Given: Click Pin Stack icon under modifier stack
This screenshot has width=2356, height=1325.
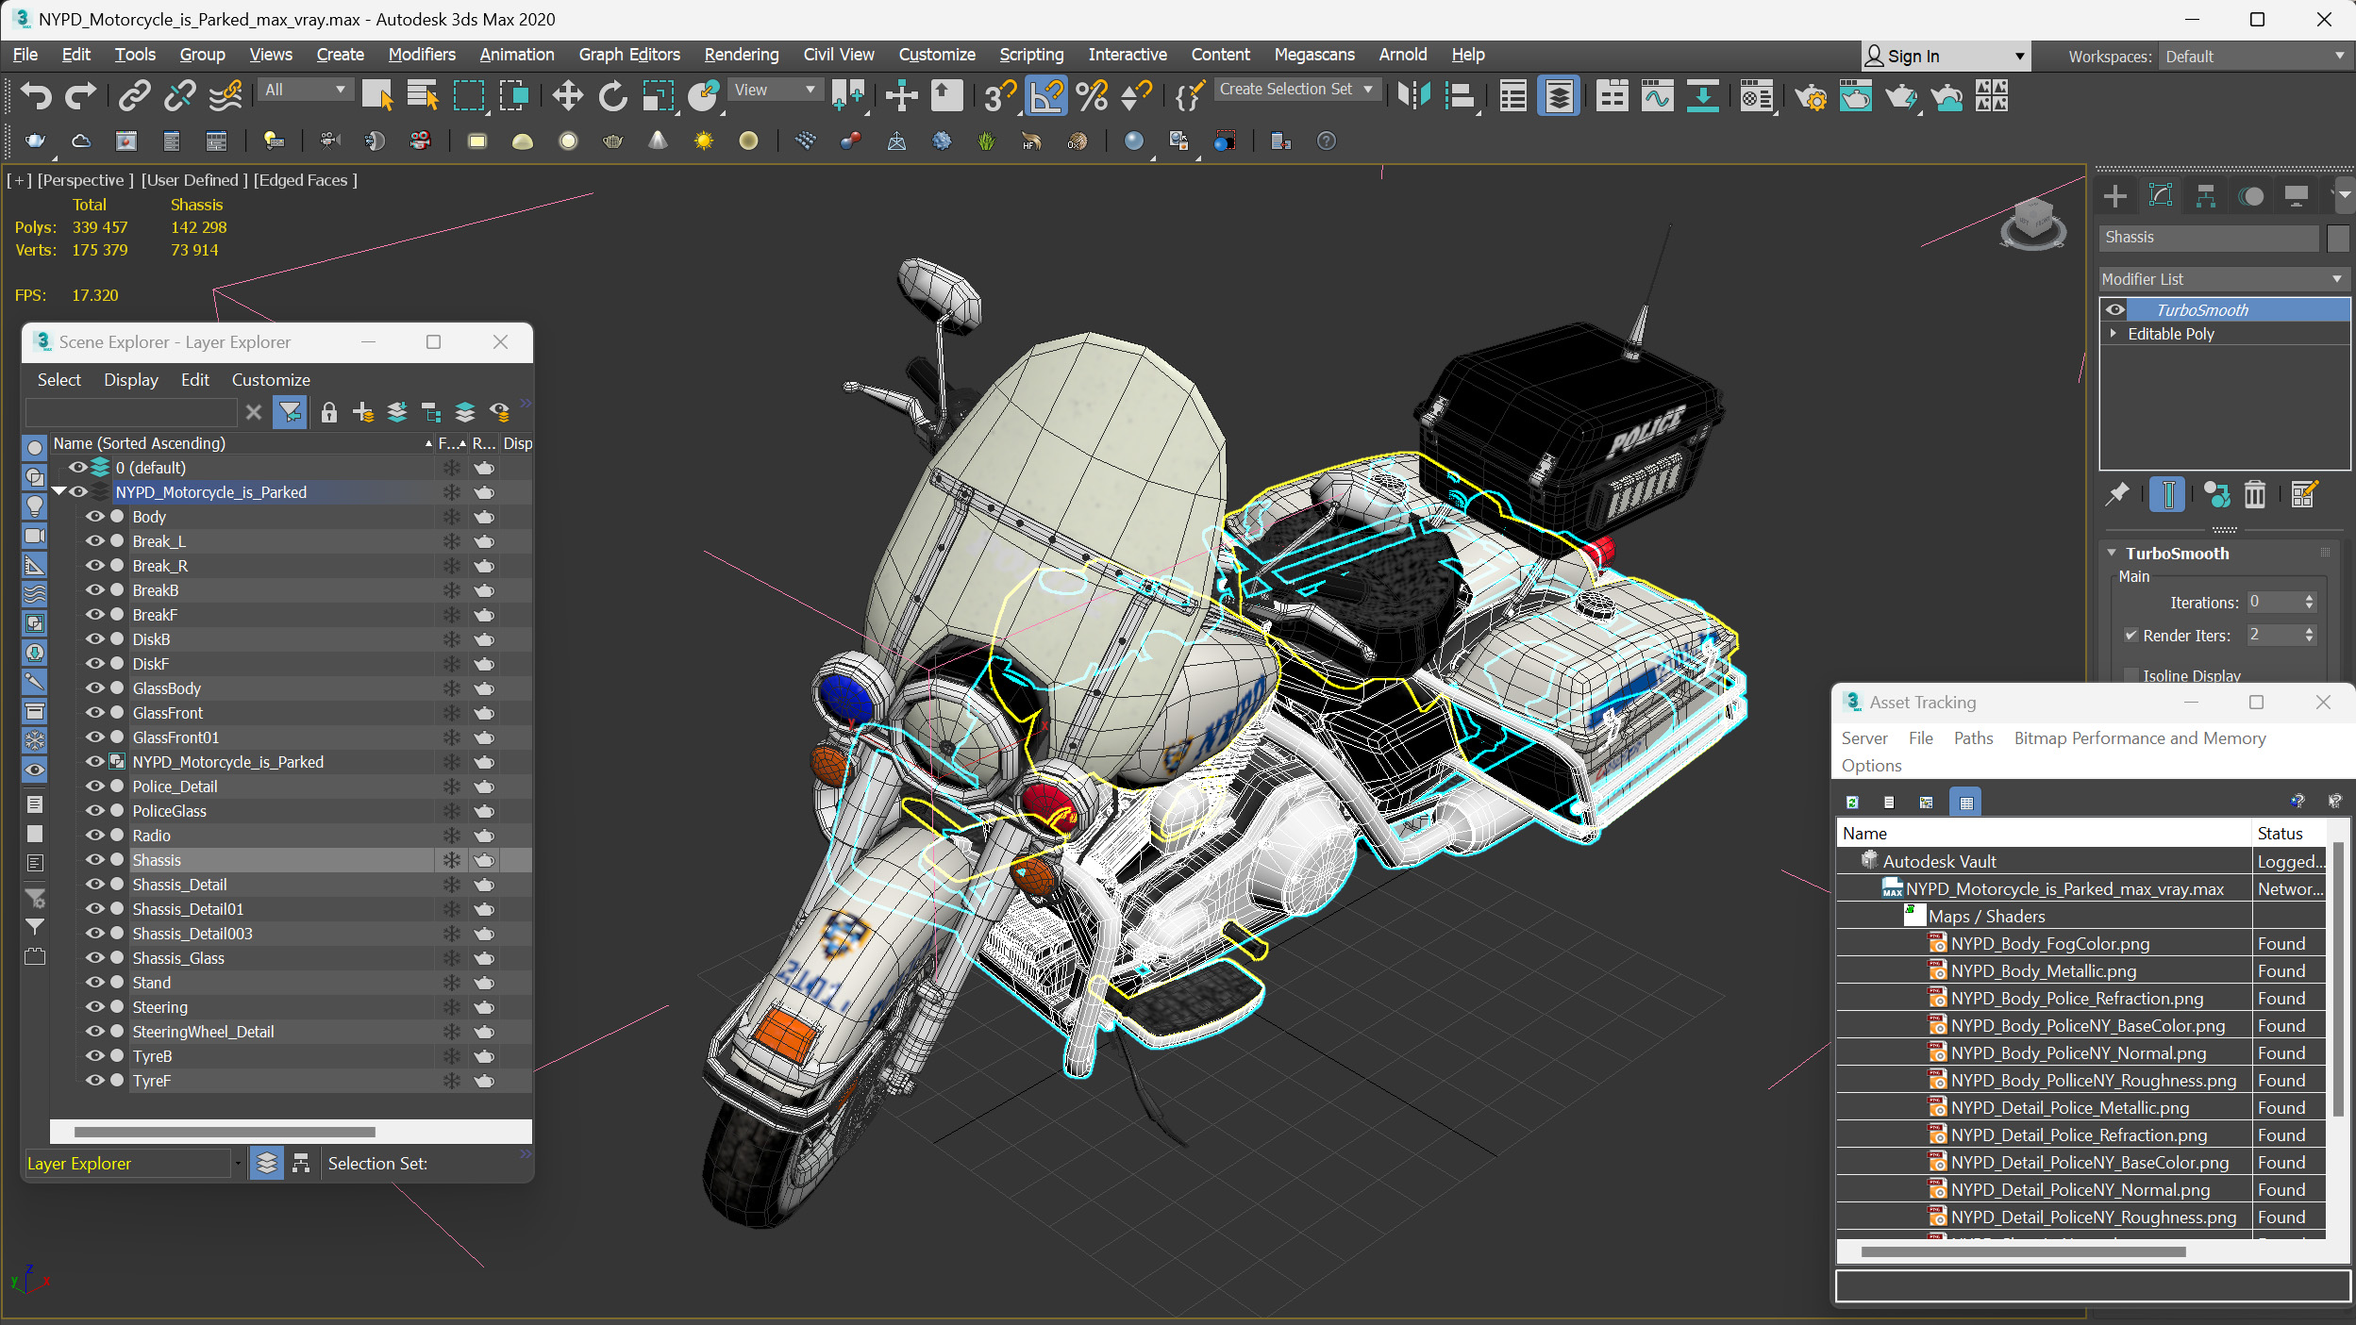Looking at the screenshot, I should click(x=2118, y=494).
